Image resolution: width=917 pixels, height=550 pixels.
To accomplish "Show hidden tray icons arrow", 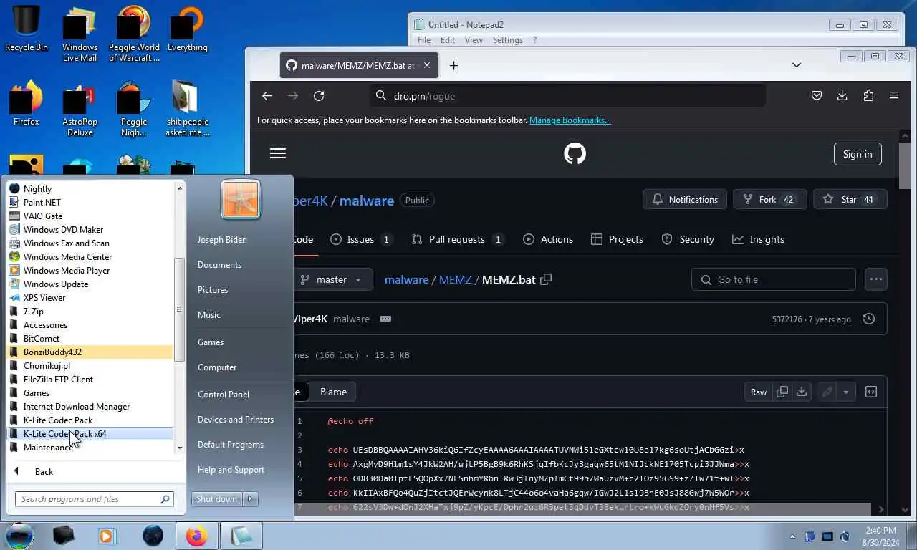I will tap(792, 536).
